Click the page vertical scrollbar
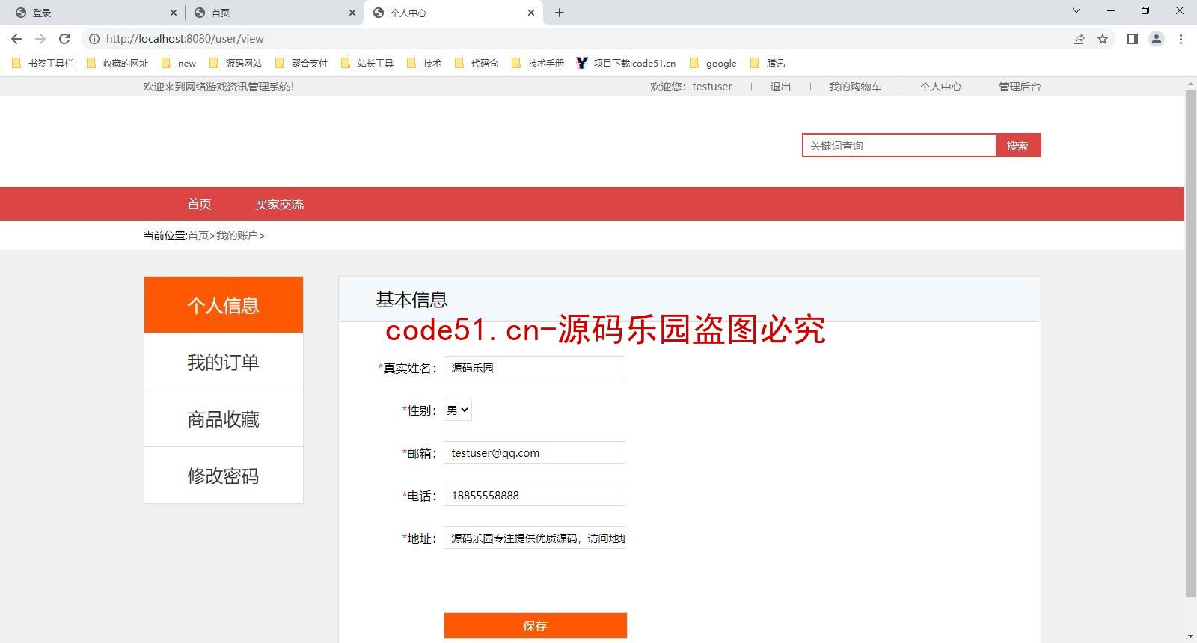Screen dimensions: 1197x643 (x=1190, y=344)
